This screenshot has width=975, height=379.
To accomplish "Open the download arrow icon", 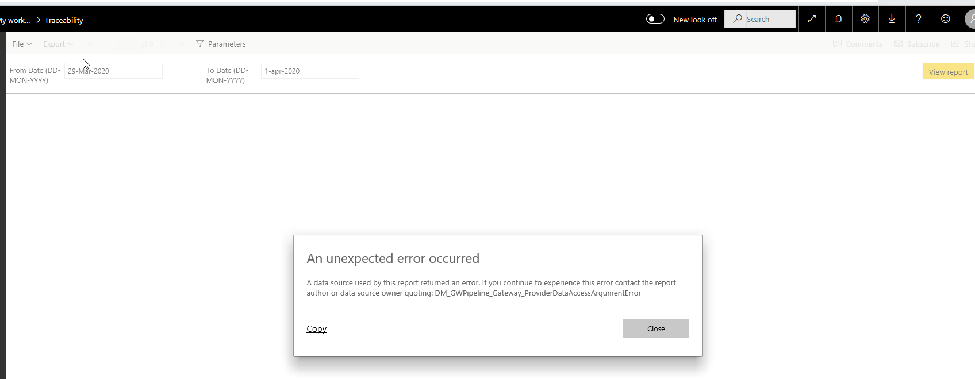I will pyautogui.click(x=892, y=19).
